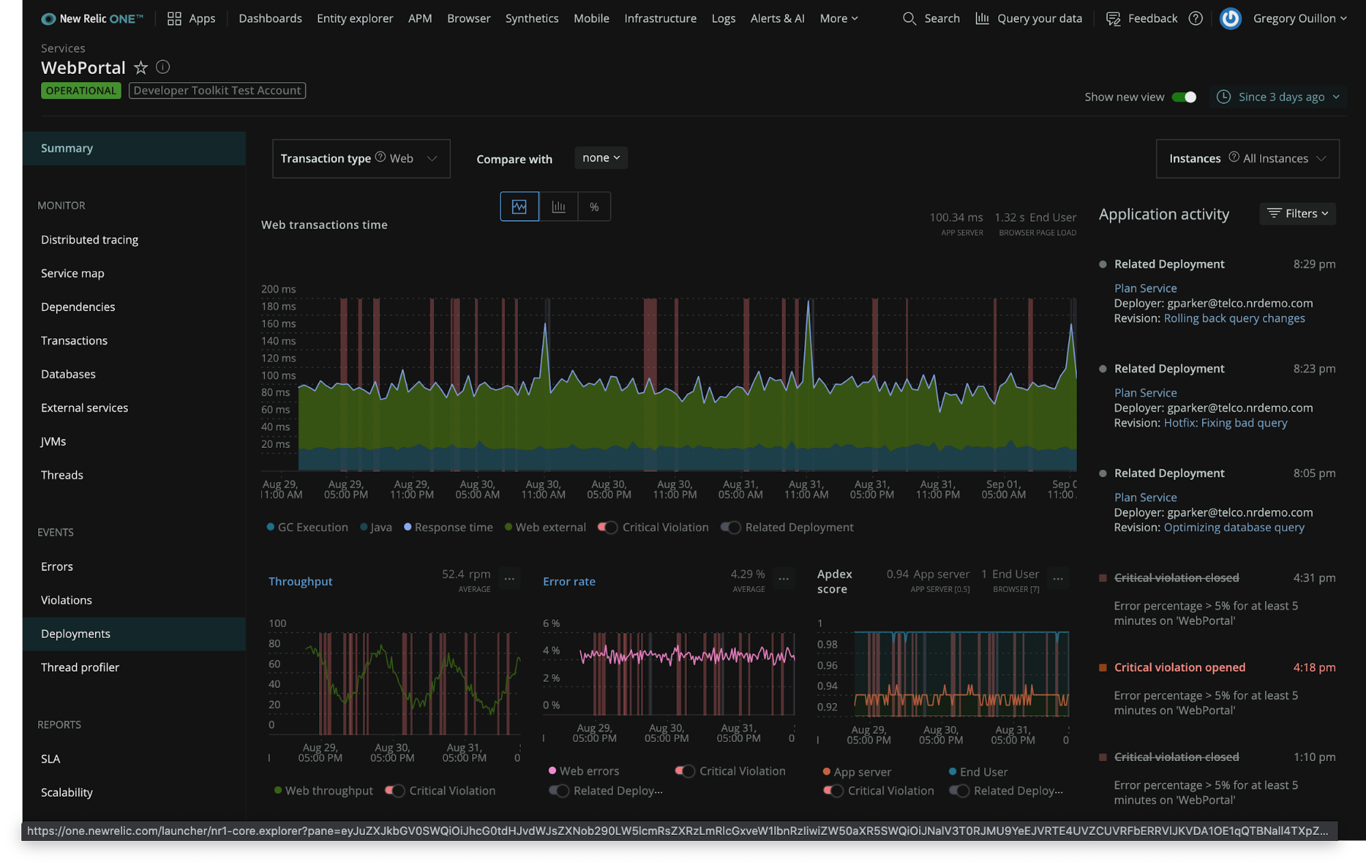Toggle Critical Violation in Error rate legend
The height and width of the screenshot is (867, 1366).
point(685,771)
